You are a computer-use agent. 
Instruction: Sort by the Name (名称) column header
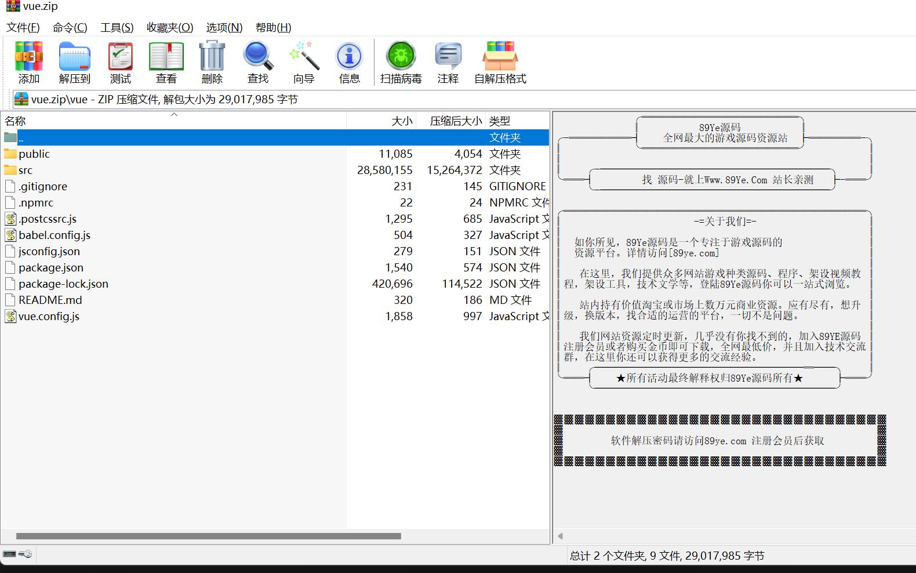(x=173, y=121)
